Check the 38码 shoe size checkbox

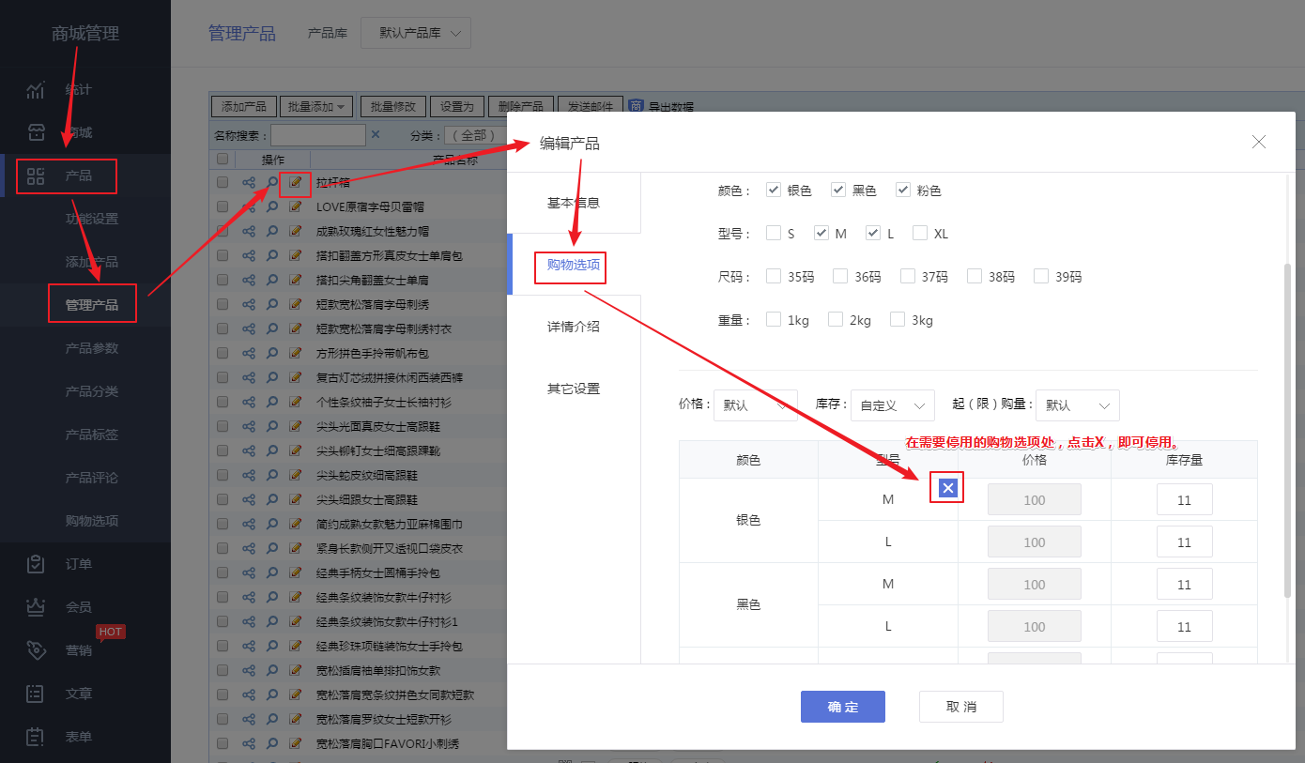975,276
